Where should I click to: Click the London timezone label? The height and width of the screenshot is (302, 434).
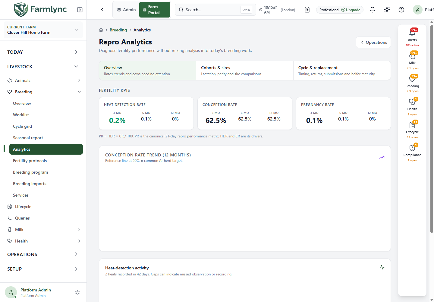(x=288, y=10)
